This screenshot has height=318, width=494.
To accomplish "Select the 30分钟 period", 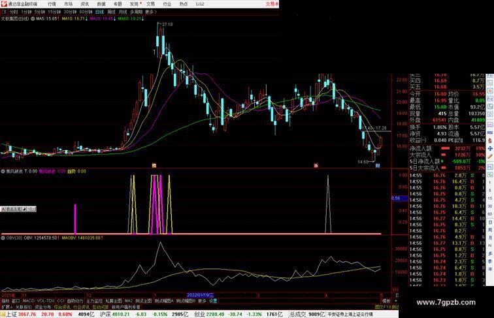I will 70,12.
